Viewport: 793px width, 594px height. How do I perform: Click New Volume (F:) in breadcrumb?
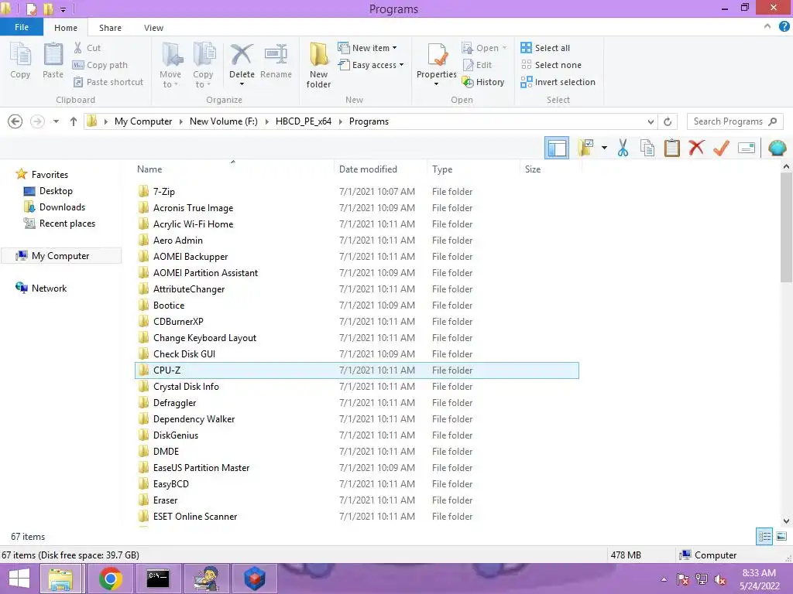pyautogui.click(x=224, y=121)
